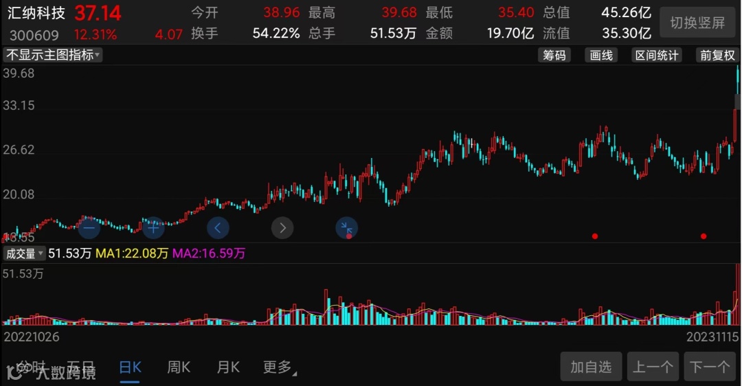Move chart left with left-arrow icon

[218, 228]
